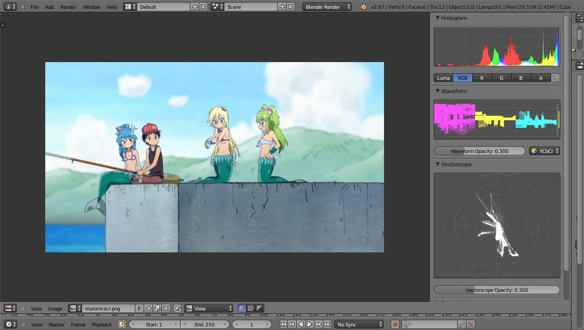Play the animation forward
584x330 pixels.
pos(310,324)
